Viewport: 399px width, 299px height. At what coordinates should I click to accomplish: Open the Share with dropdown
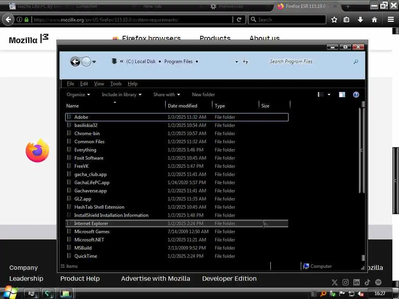tap(167, 95)
